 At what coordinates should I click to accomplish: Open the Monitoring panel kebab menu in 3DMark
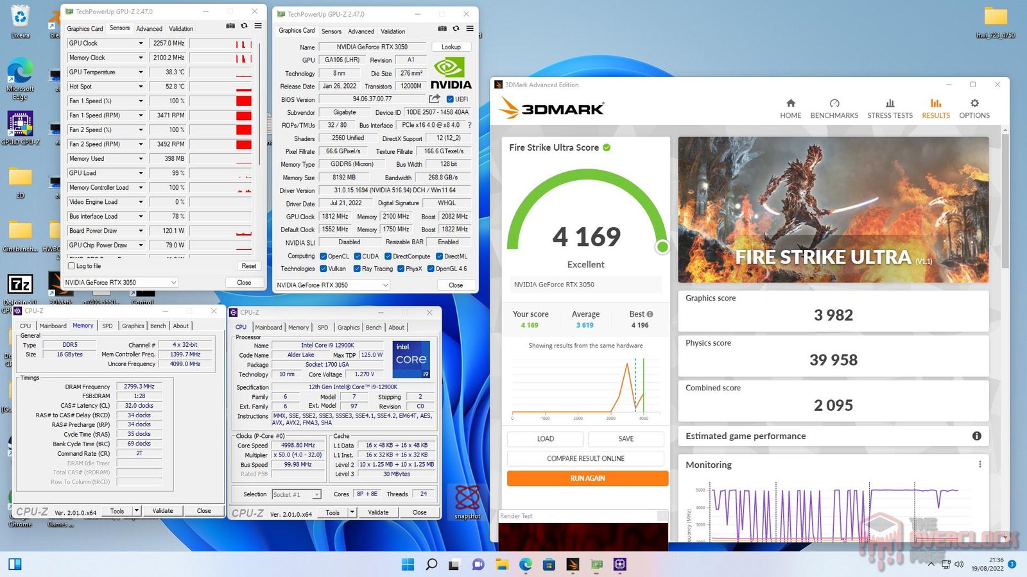(x=979, y=464)
